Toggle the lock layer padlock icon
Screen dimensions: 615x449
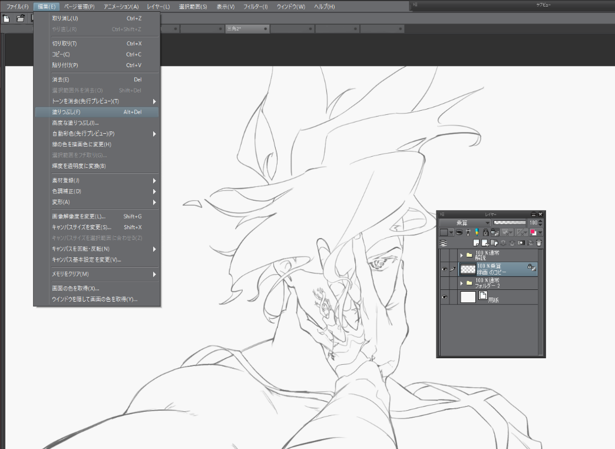486,232
